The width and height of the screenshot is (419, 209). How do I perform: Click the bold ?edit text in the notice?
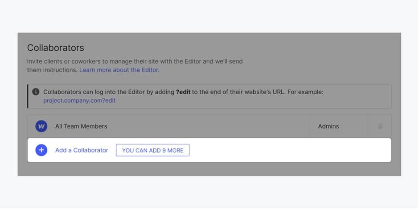point(183,92)
